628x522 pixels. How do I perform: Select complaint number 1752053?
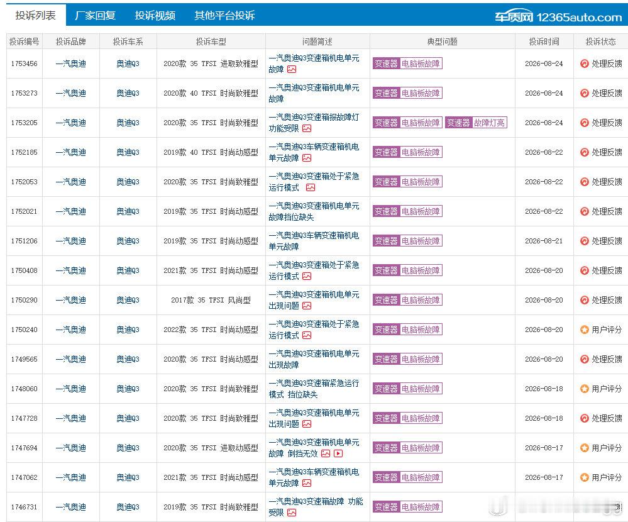[x=24, y=182]
